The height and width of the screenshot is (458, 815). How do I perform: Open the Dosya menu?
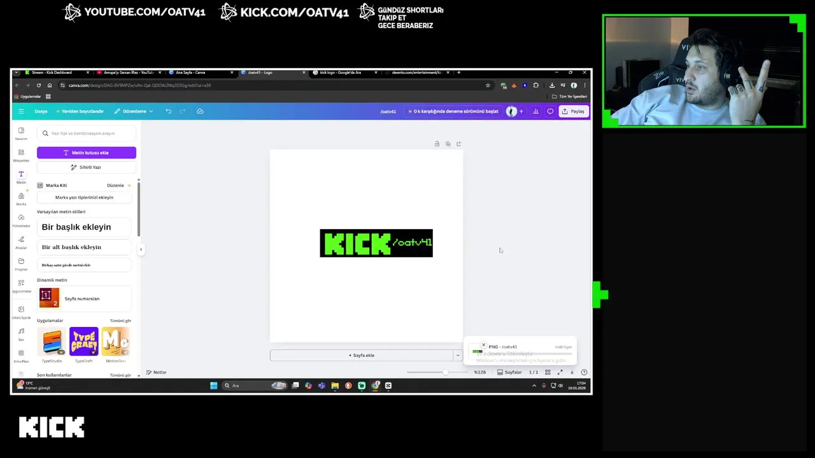[41, 111]
